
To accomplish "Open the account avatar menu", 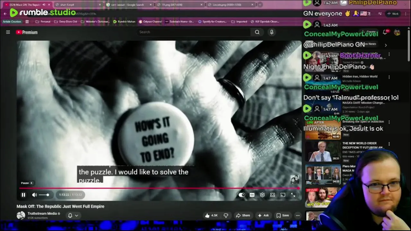I will point(397,32).
